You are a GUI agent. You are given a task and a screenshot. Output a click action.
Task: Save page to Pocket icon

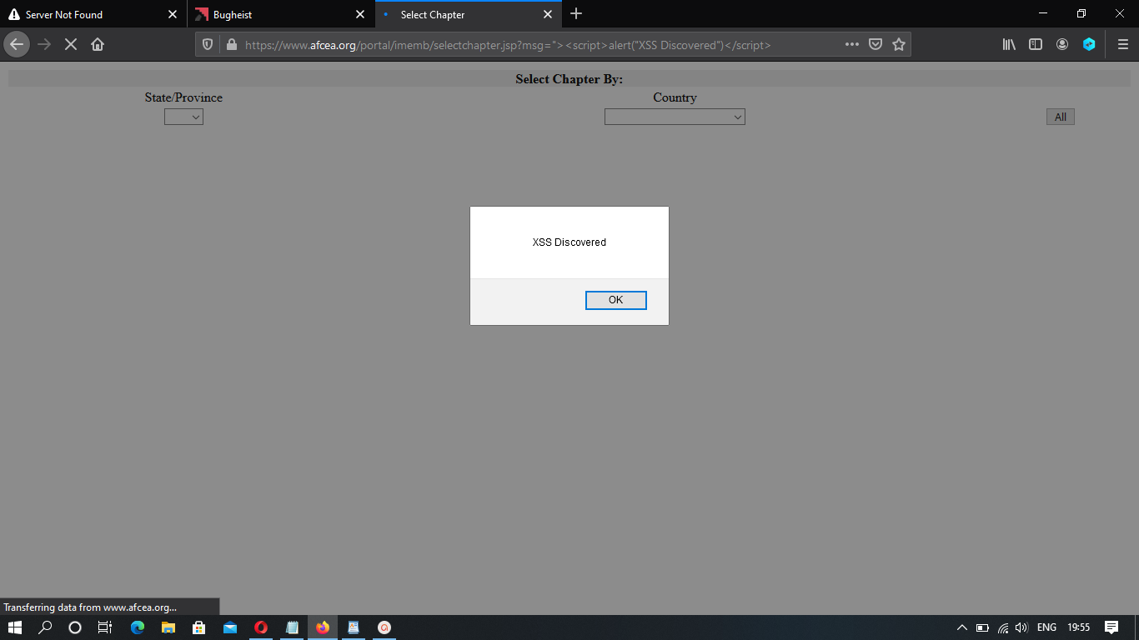(876, 44)
